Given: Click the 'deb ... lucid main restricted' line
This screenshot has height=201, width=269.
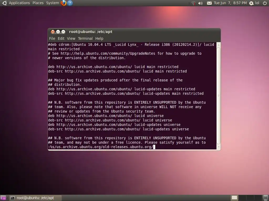Looking at the screenshot, I should point(113,67).
